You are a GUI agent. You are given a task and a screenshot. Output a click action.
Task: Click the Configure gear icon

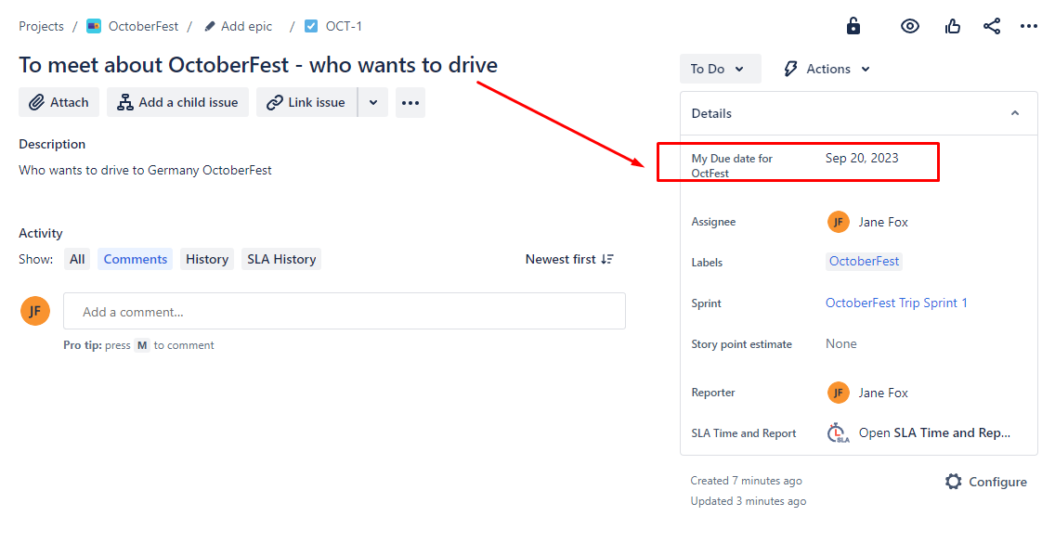[953, 482]
